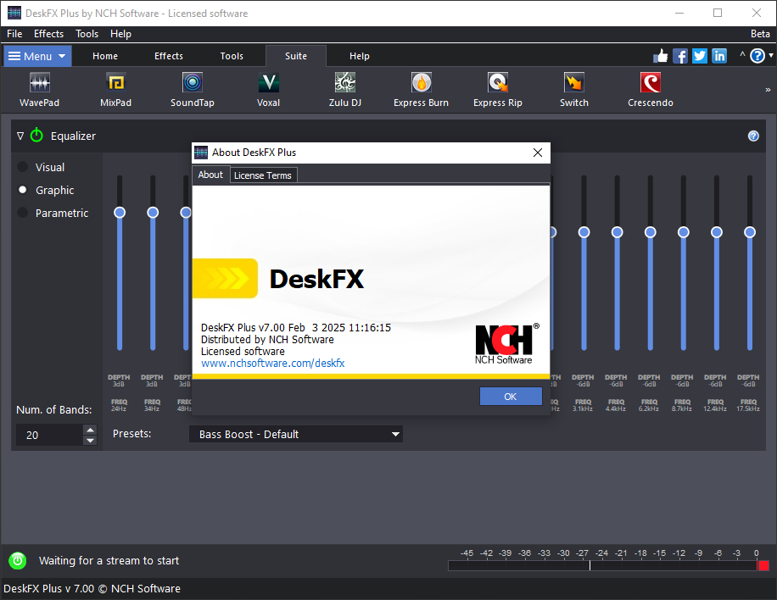Open the Presets Bass Boost dropdown

(296, 434)
